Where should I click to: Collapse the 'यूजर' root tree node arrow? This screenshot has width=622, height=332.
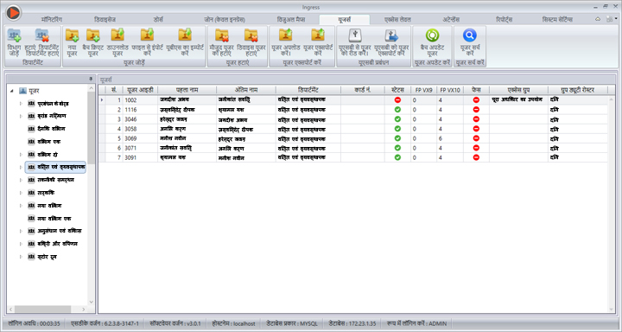12,91
